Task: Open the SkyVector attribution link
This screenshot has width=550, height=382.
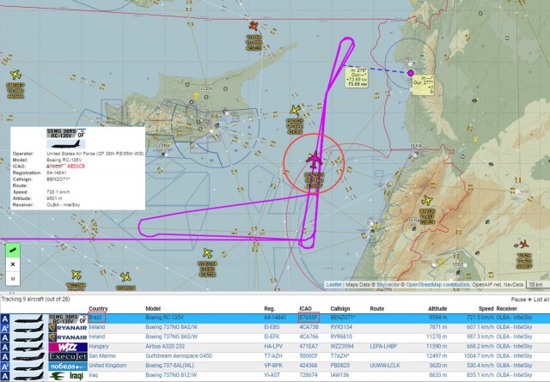Action: tap(388, 285)
